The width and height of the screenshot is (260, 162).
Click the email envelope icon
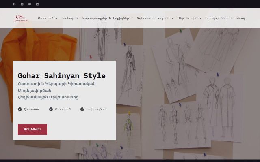point(30,4)
